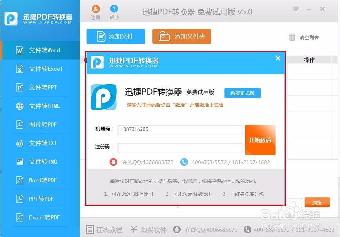Click the 请输入注册码后点击 orange hint text

tap(175, 105)
